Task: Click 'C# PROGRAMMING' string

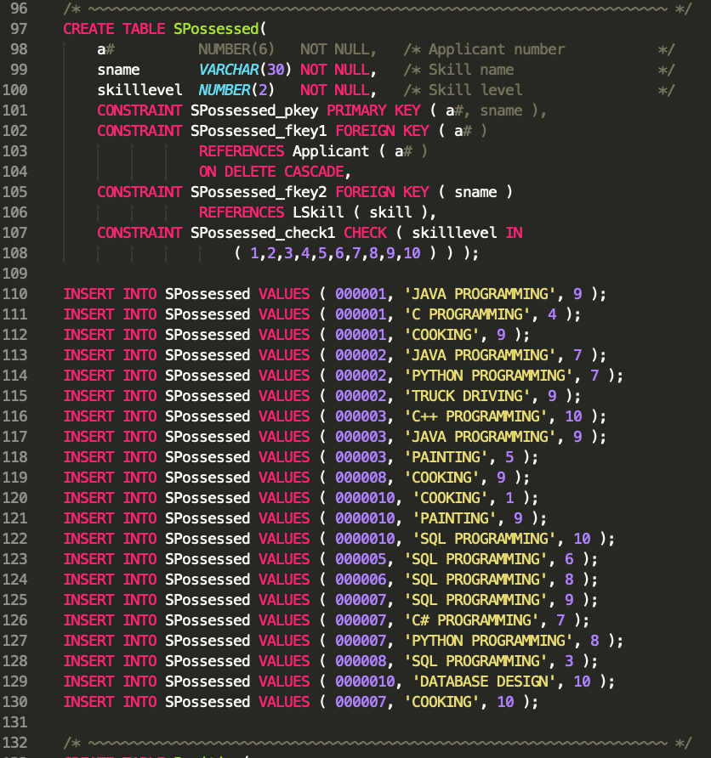Action: click(472, 620)
